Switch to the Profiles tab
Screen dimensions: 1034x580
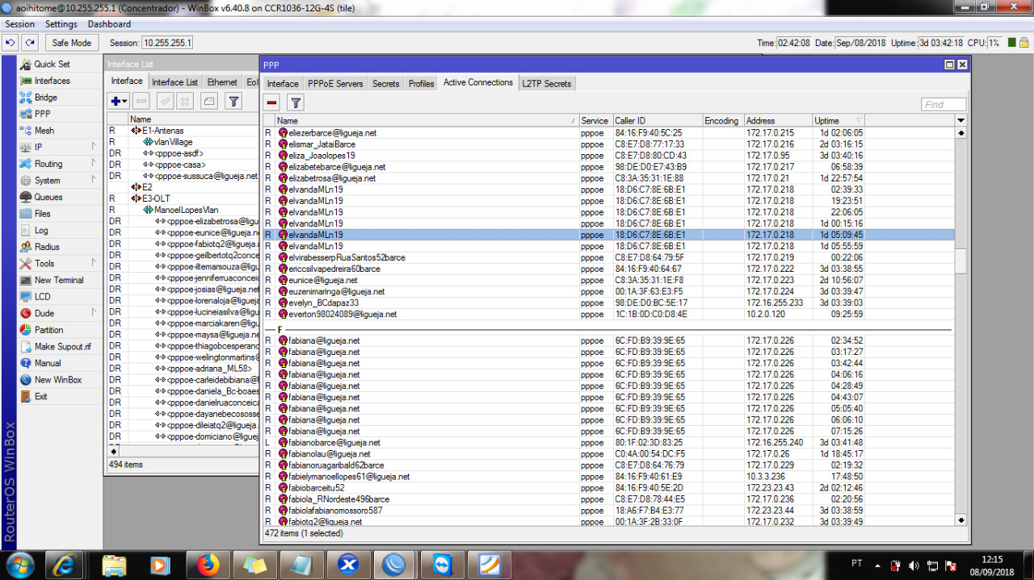(421, 83)
